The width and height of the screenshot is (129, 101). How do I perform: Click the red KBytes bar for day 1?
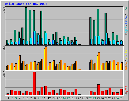point(8,94)
